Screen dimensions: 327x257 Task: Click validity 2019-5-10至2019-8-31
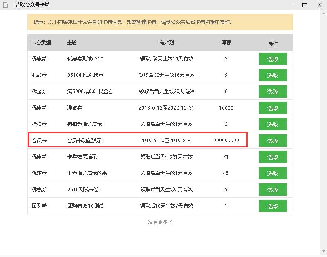pos(167,140)
